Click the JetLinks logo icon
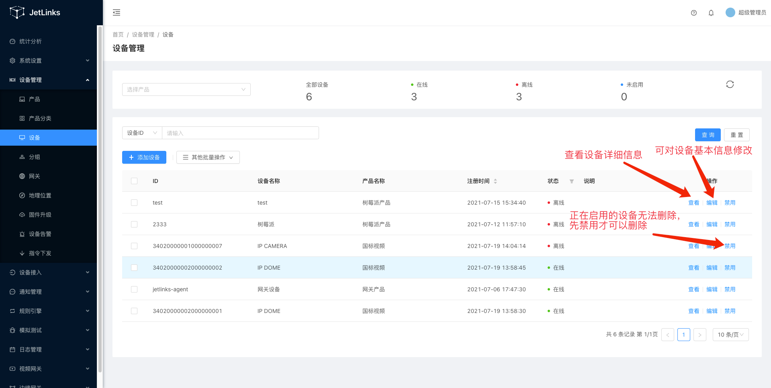Viewport: 771px width, 388px height. click(17, 12)
